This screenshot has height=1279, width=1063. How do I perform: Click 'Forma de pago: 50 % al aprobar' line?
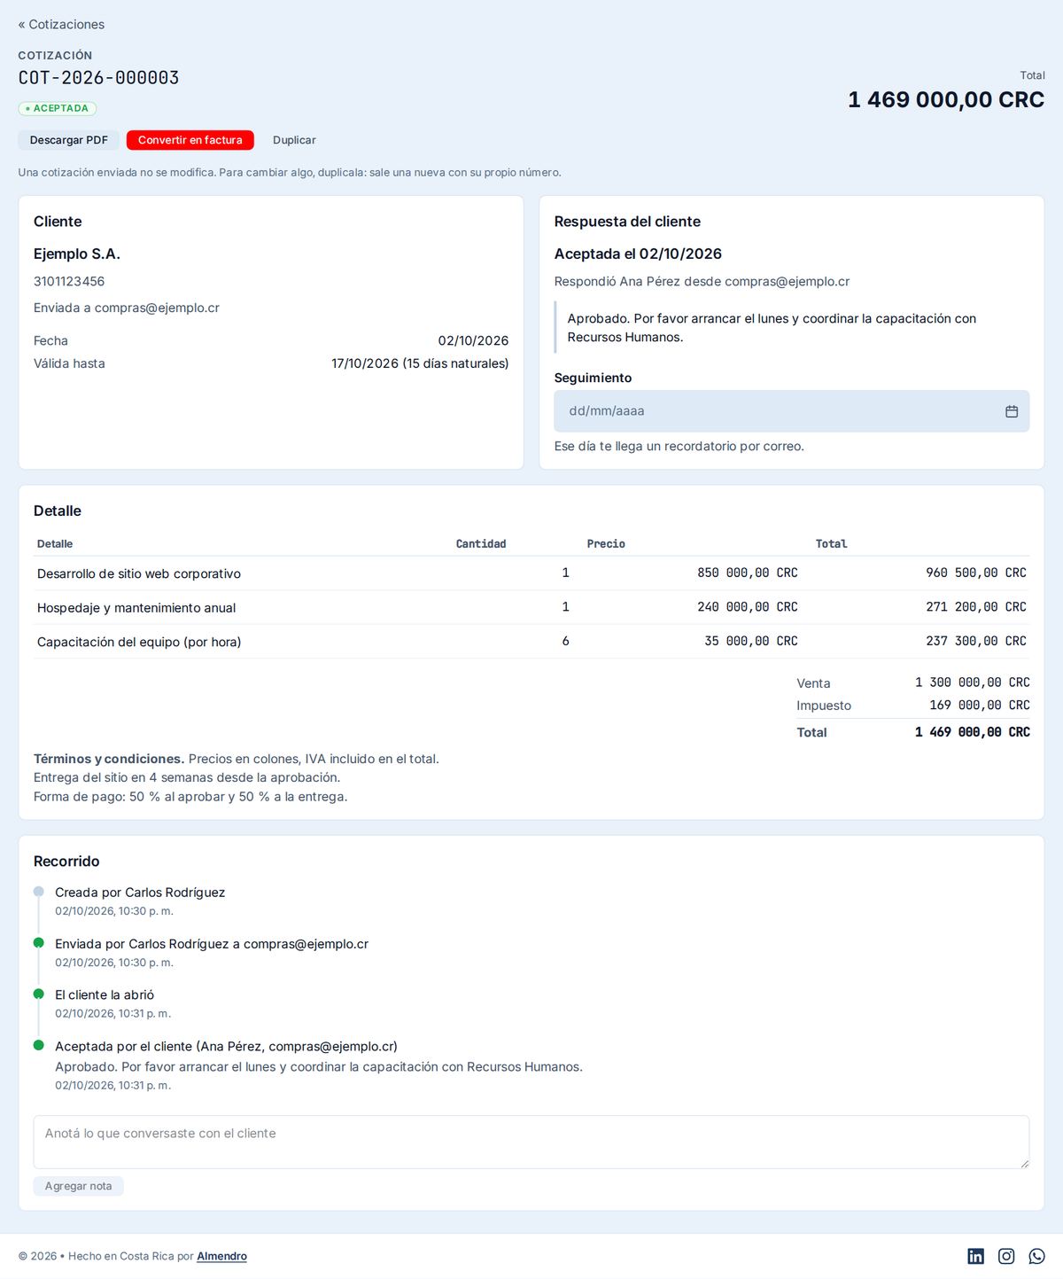[x=190, y=797]
